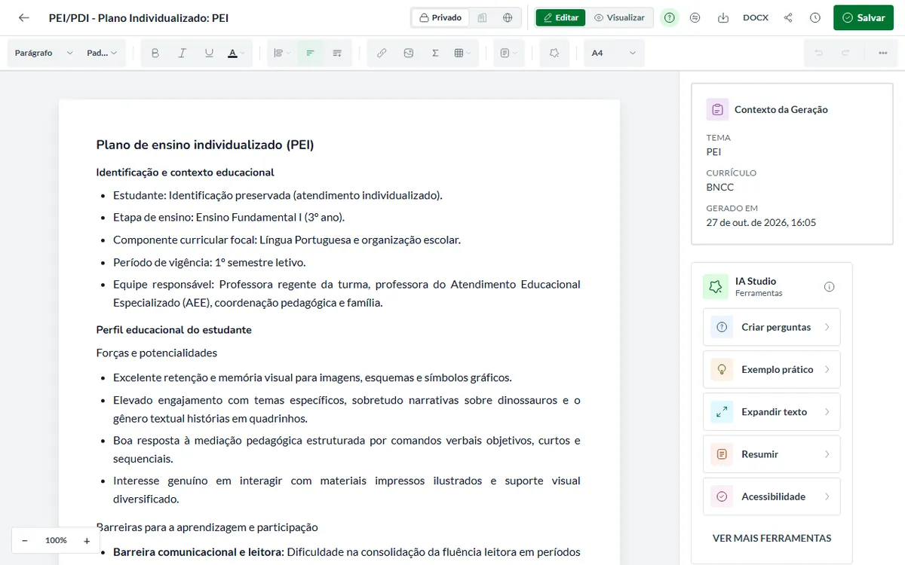Switch to Editar mode
The width and height of the screenshot is (905, 565).
point(560,17)
